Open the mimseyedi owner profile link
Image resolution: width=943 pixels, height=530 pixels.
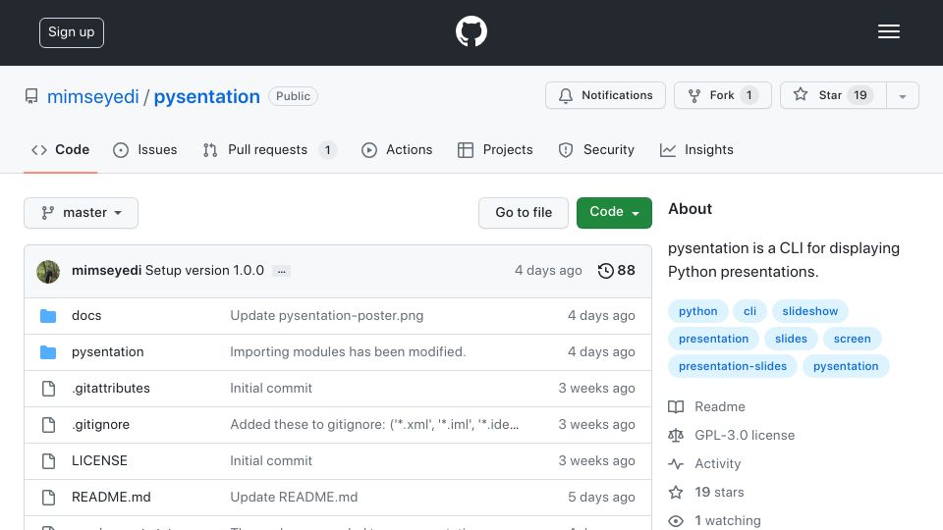pyautogui.click(x=92, y=96)
